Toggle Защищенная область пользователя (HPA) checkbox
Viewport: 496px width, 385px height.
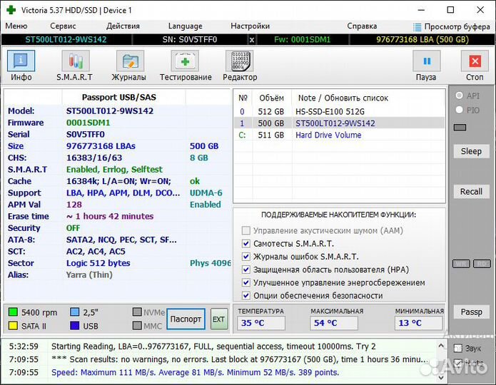point(246,269)
